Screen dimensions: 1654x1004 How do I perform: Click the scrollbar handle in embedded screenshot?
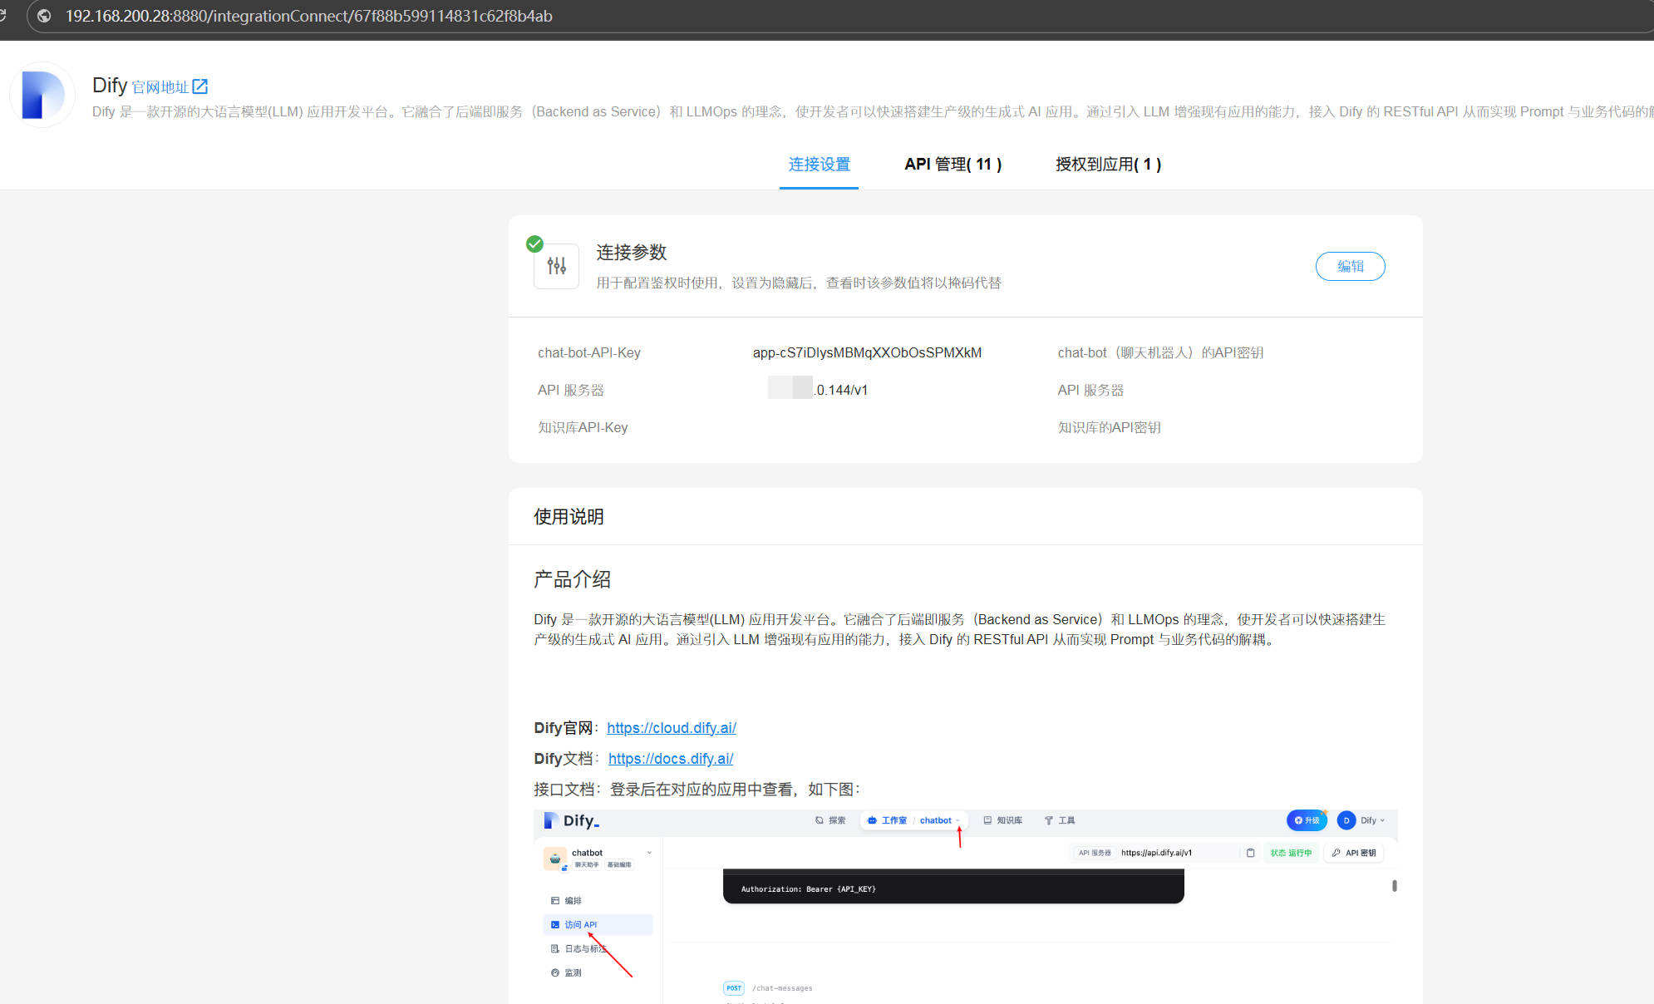(1394, 886)
